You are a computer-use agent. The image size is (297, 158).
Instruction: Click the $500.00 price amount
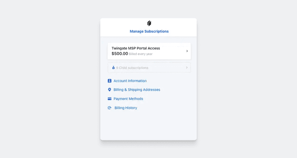pyautogui.click(x=120, y=54)
